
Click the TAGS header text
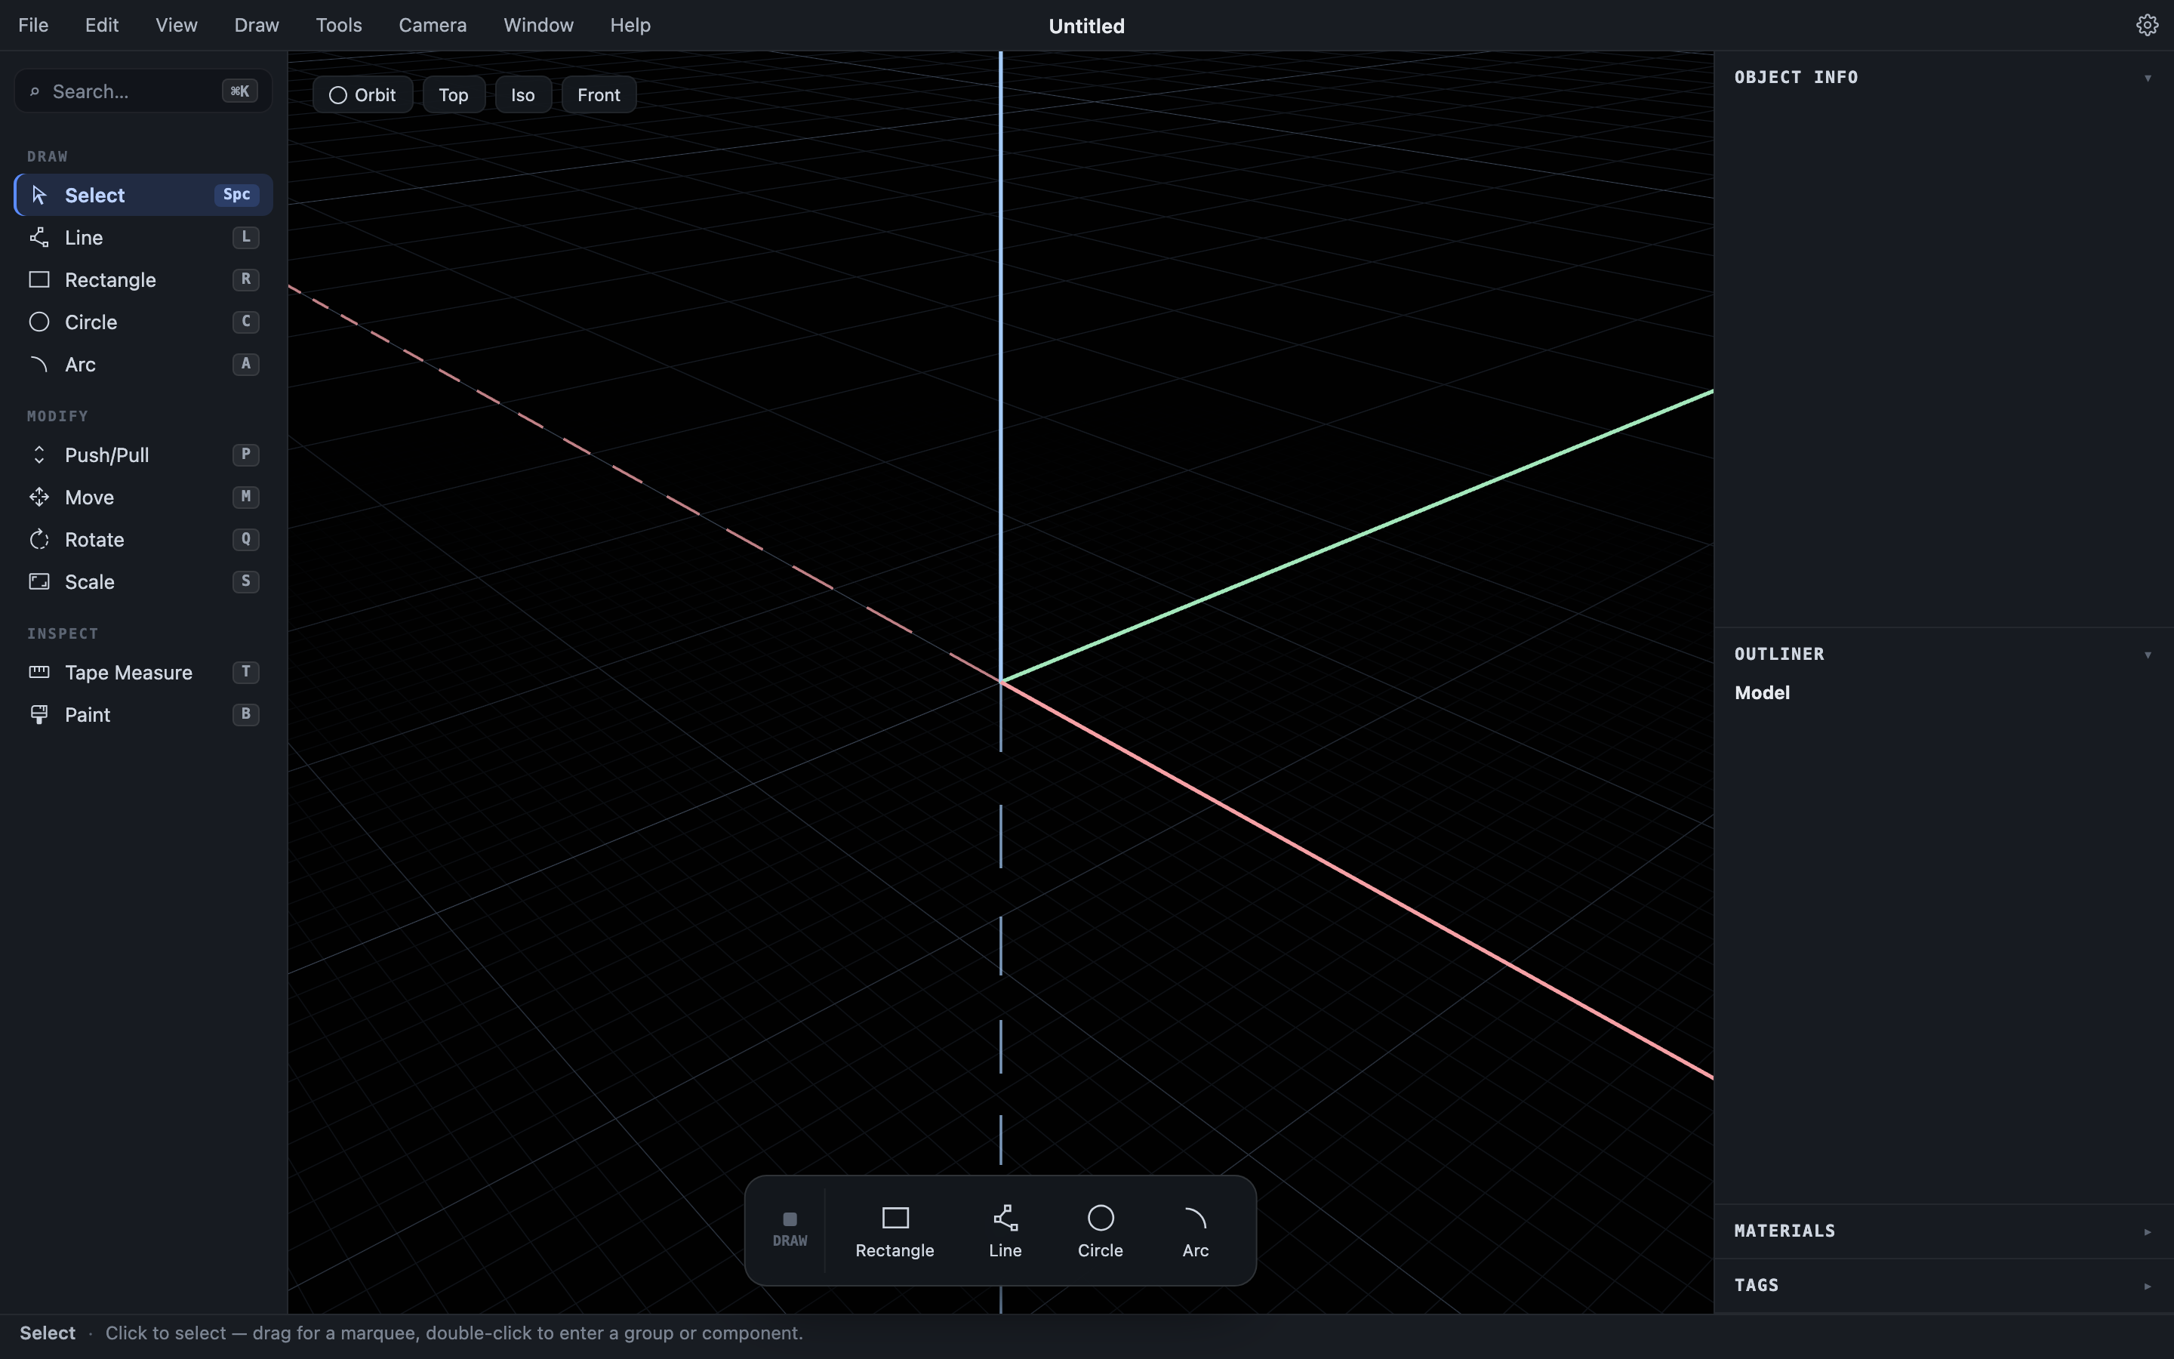[1757, 1285]
